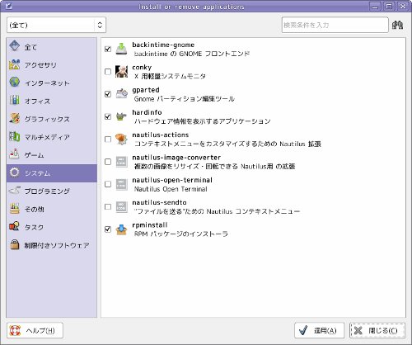This screenshot has height=345, width=412.
Task: Select the rpminstall package name
Action: tap(150, 225)
